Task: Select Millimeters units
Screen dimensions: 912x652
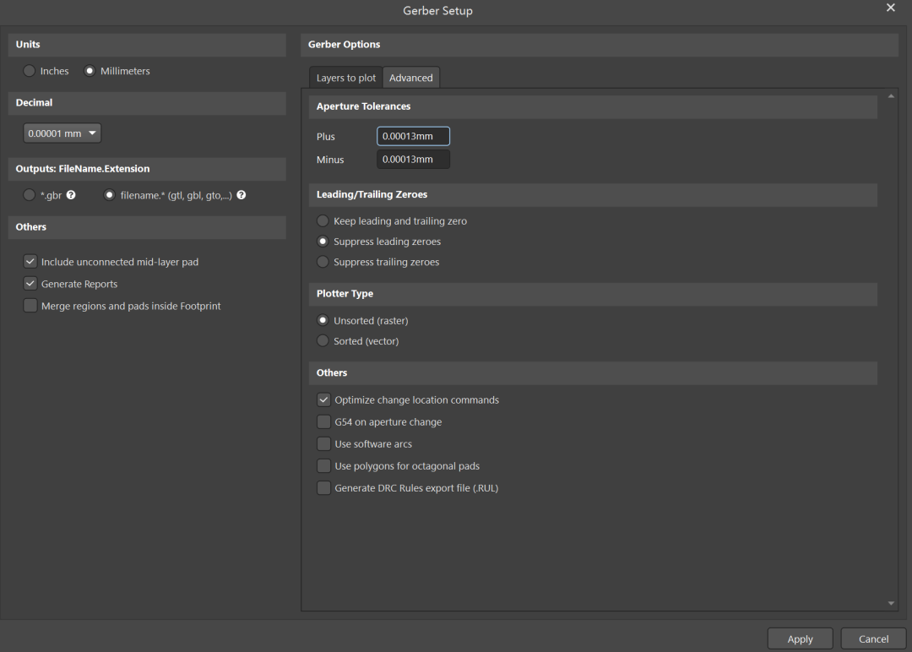Action: [90, 71]
